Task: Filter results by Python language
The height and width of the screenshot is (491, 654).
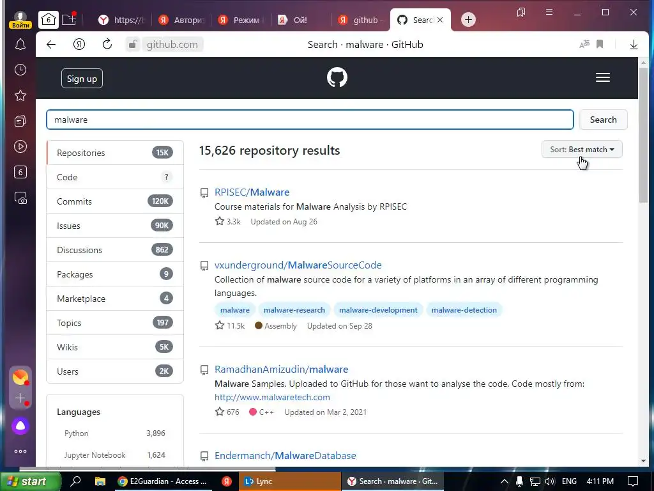Action: 115,433
